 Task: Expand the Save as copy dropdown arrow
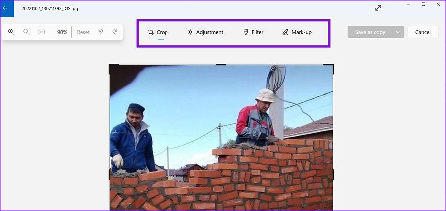(x=398, y=32)
